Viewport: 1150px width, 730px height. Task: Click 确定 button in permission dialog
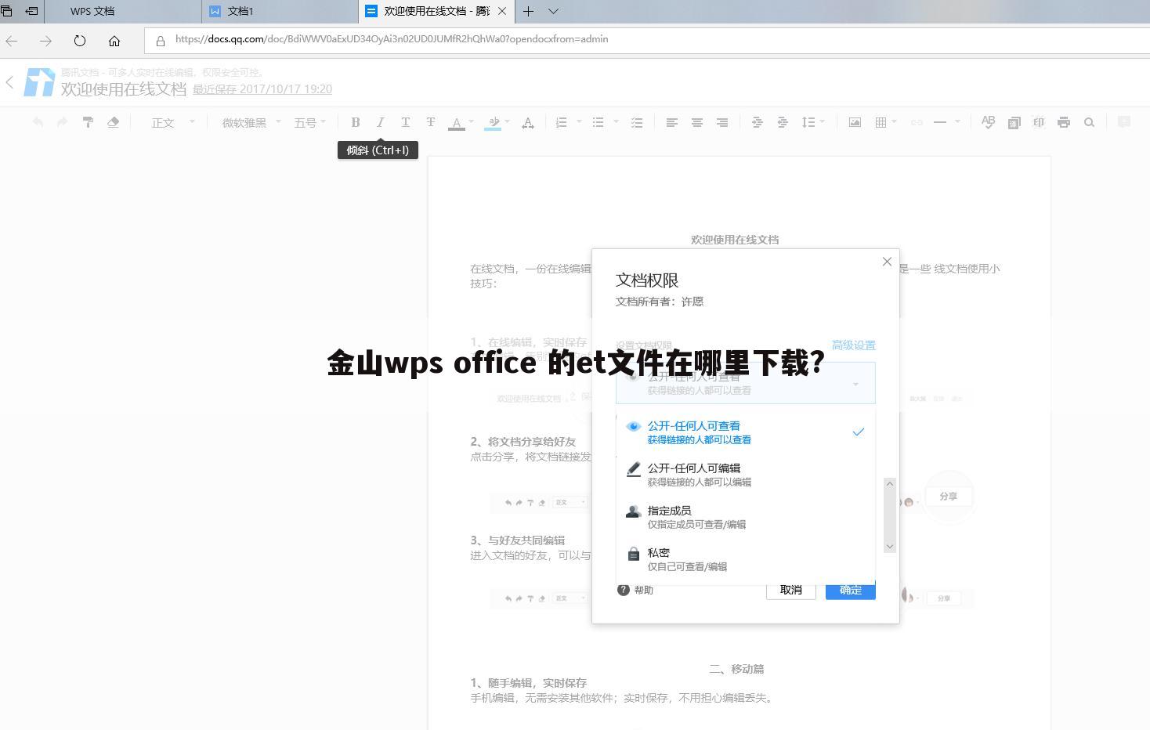[850, 591]
